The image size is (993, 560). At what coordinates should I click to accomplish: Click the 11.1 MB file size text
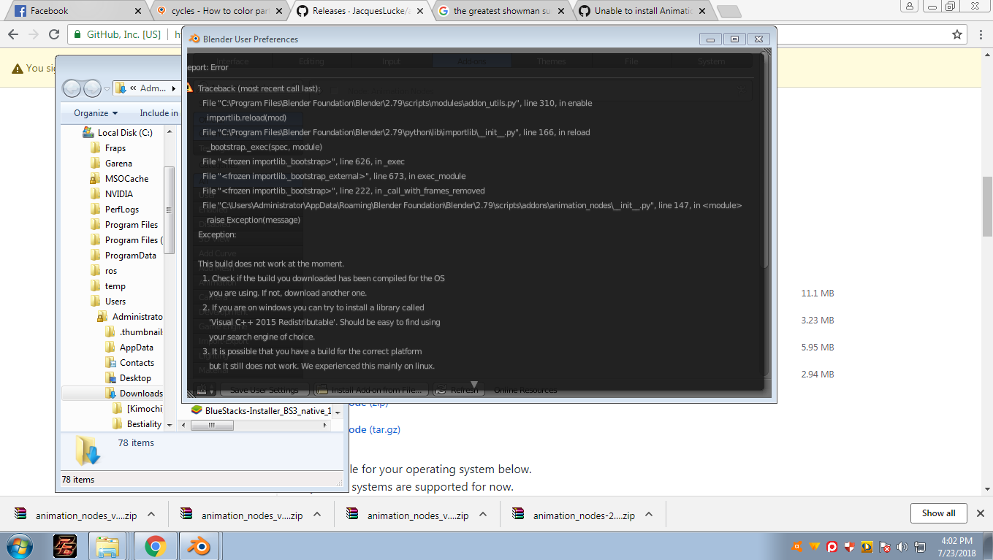pyautogui.click(x=818, y=294)
